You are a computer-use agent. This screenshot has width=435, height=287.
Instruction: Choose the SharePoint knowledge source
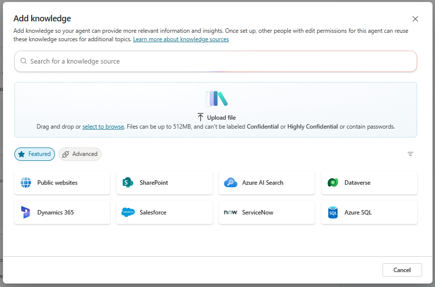164,183
